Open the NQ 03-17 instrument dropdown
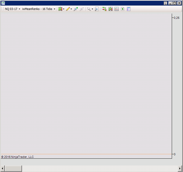 (13, 9)
